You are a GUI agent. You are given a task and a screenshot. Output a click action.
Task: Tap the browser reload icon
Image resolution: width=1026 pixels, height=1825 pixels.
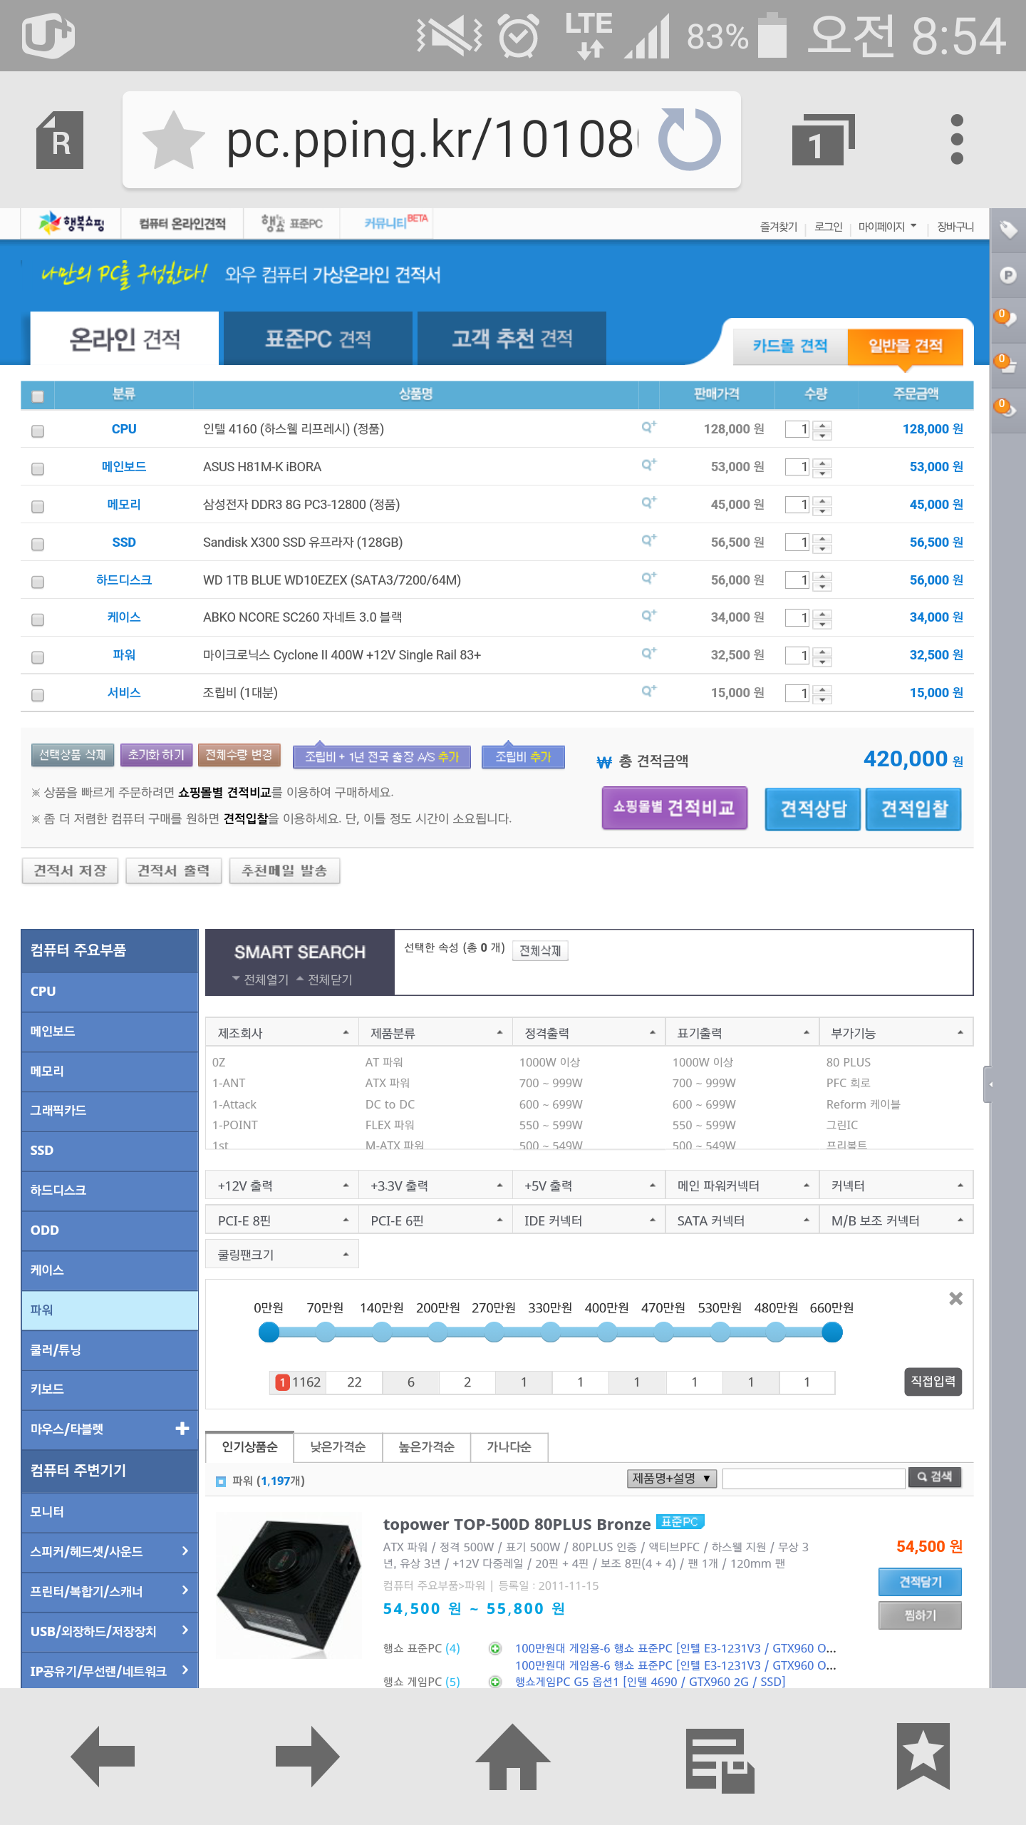[x=689, y=139]
